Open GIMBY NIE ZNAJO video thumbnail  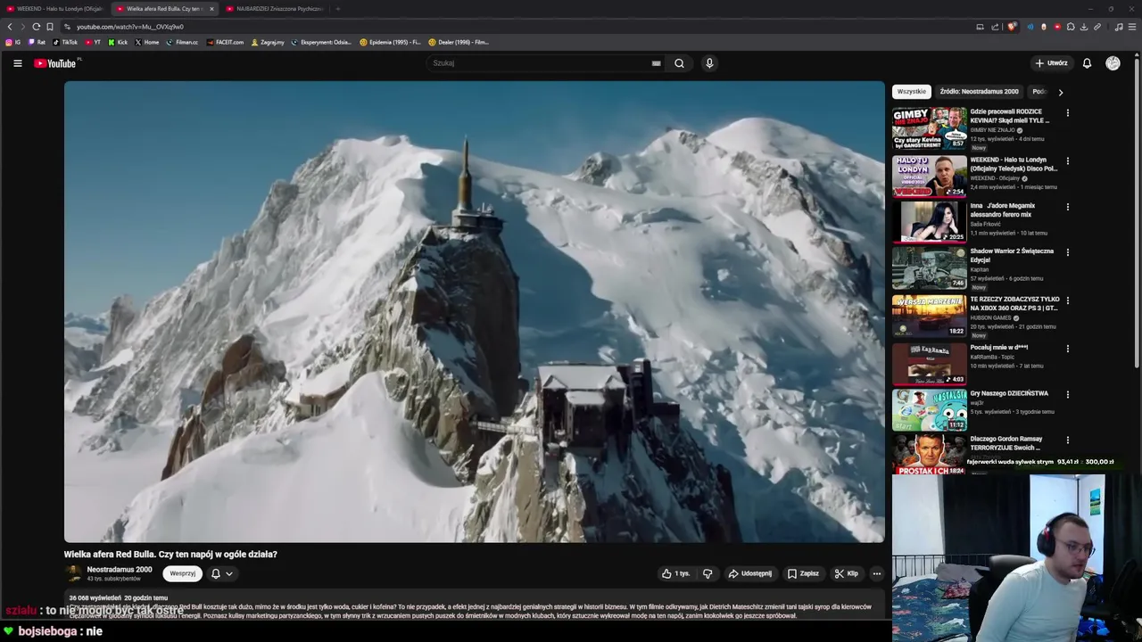tap(929, 128)
